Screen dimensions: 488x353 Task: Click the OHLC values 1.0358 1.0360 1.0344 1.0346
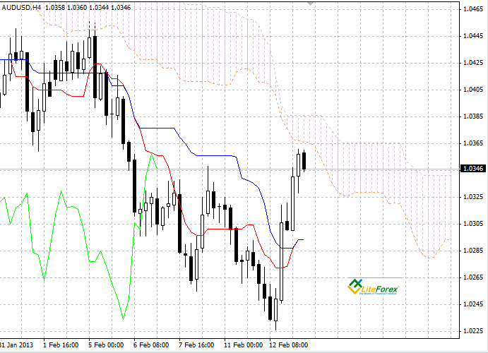click(x=88, y=7)
